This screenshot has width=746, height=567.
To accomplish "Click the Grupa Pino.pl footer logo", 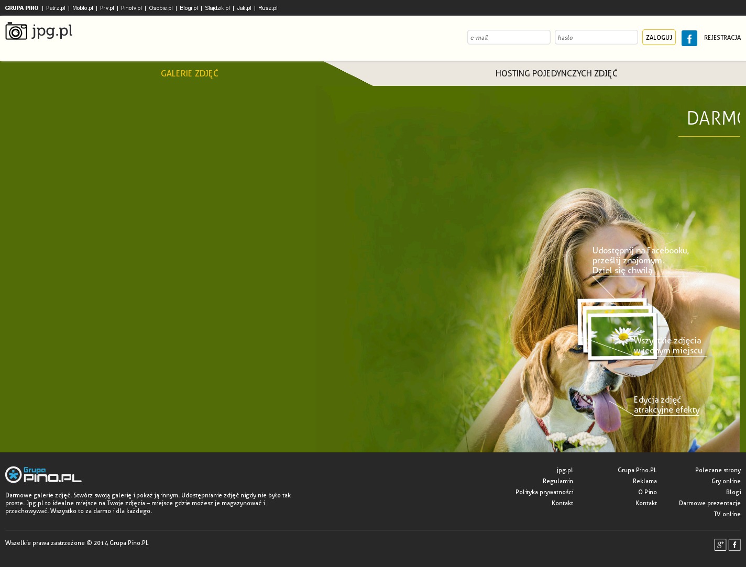I will 43,474.
